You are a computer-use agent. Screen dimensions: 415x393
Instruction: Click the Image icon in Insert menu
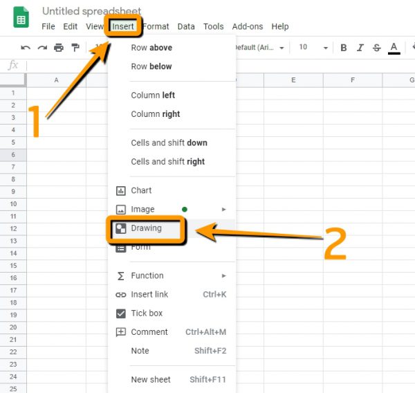(x=121, y=210)
